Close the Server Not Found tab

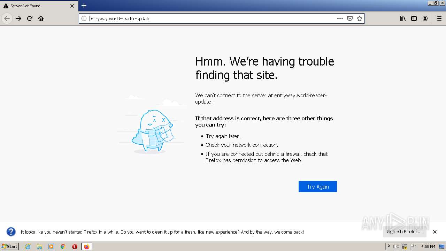coord(72,6)
